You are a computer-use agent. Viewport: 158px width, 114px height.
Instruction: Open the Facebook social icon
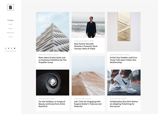click(x=6, y=48)
